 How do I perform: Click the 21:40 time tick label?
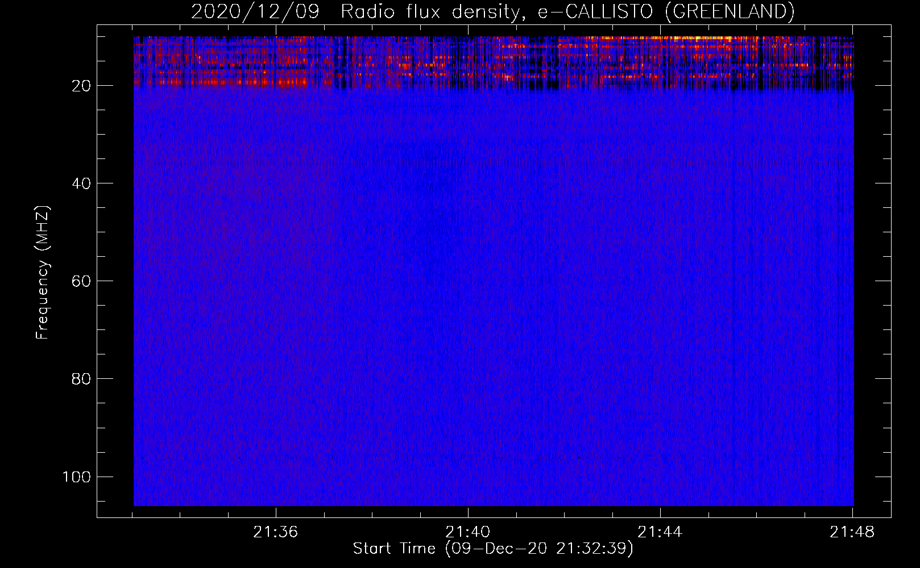tap(468, 532)
